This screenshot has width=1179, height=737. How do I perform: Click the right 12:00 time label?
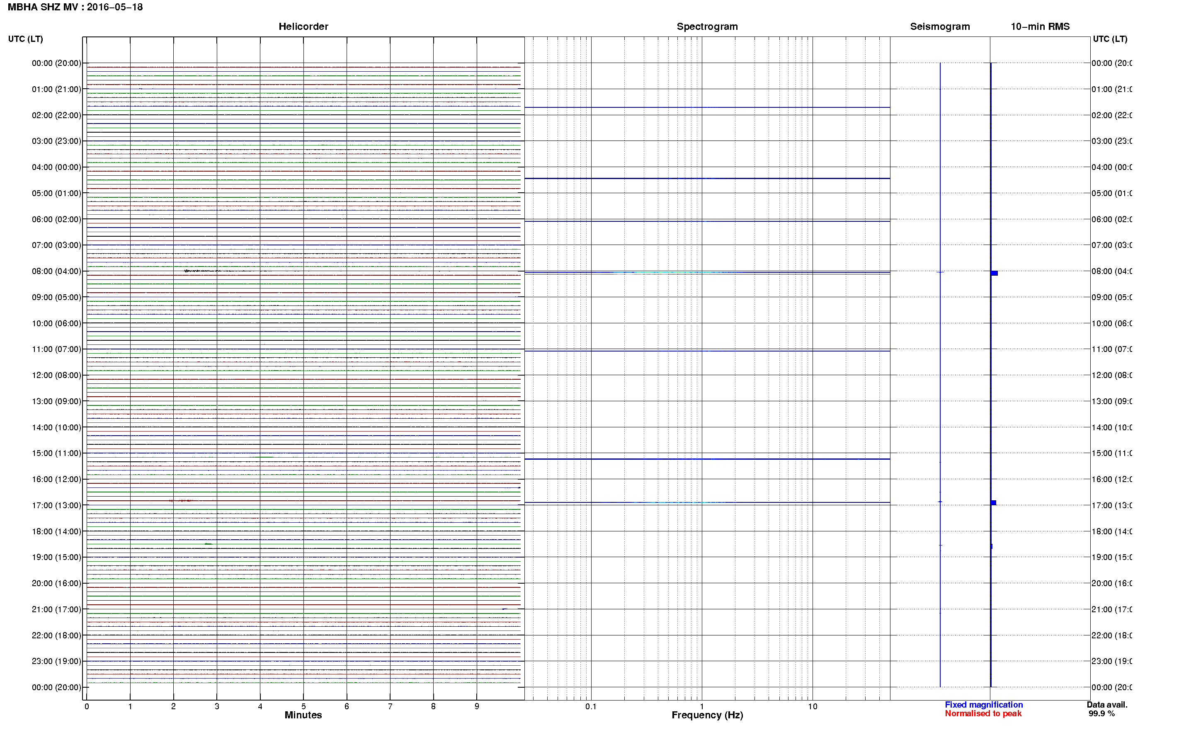pos(1112,375)
